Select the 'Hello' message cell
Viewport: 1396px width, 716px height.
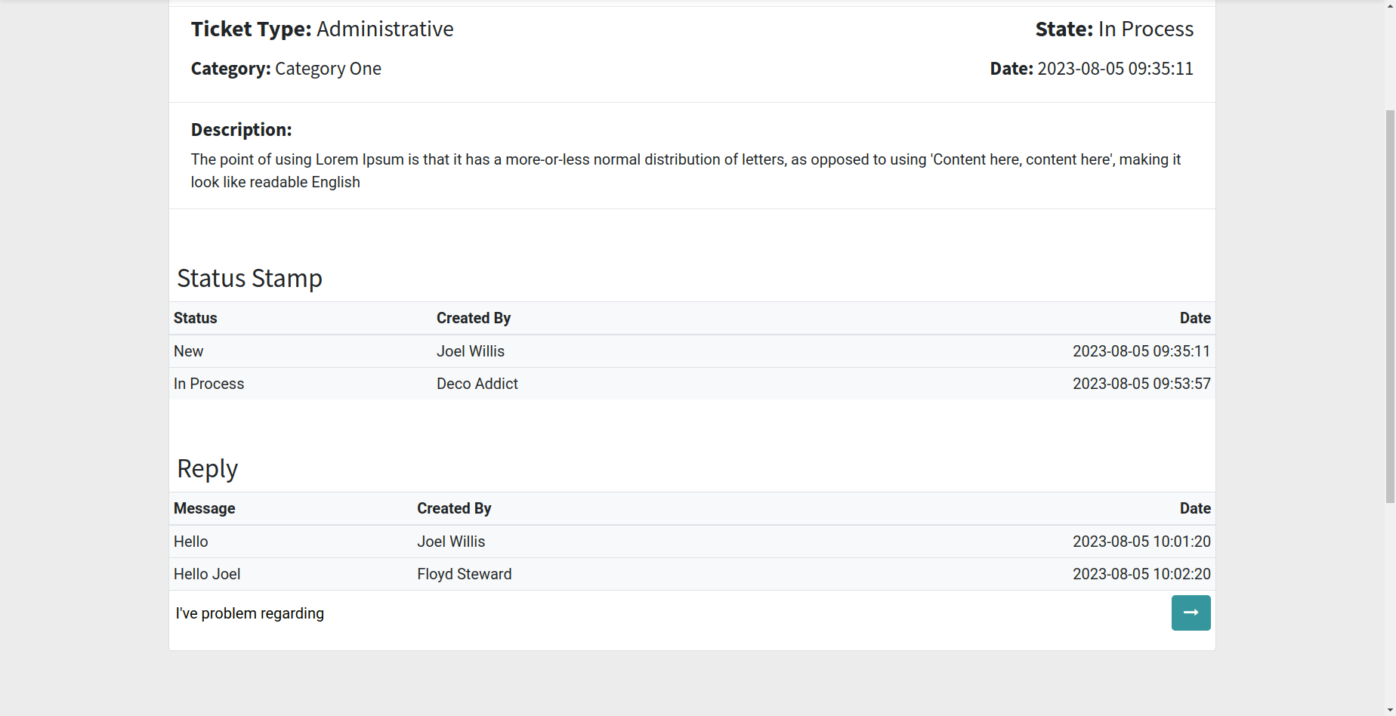[190, 542]
